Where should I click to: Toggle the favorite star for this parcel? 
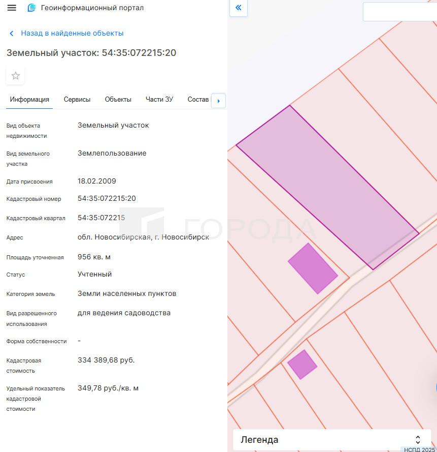pyautogui.click(x=16, y=76)
